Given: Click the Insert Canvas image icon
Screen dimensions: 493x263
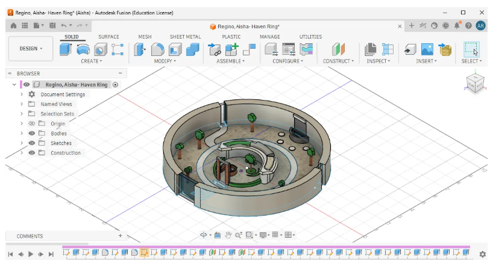Looking at the screenshot, I should [x=427, y=49].
